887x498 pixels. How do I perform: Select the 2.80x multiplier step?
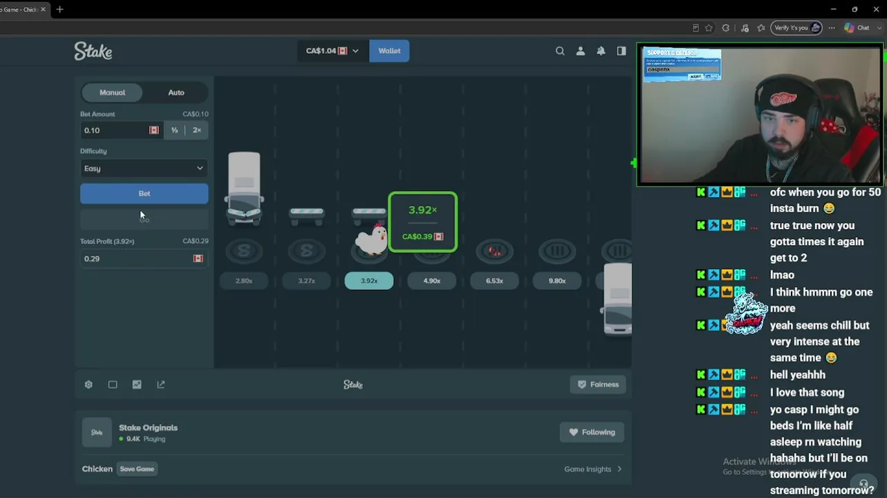(x=244, y=281)
